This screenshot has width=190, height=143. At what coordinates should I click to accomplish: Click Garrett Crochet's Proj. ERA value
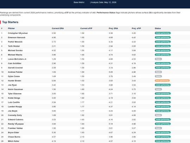click(x=110, y=67)
